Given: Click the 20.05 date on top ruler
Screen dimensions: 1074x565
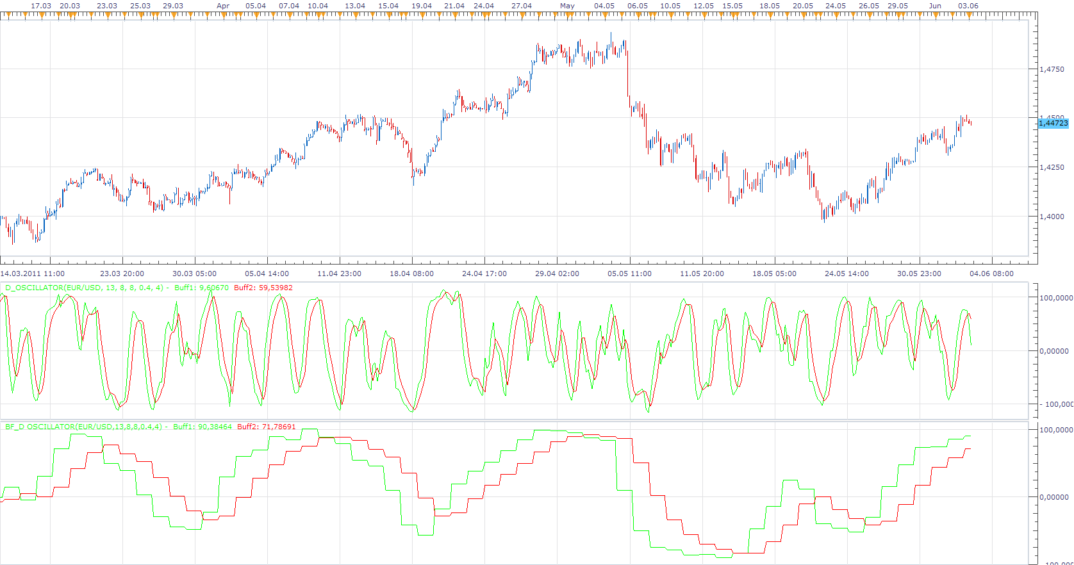Looking at the screenshot, I should (803, 6).
